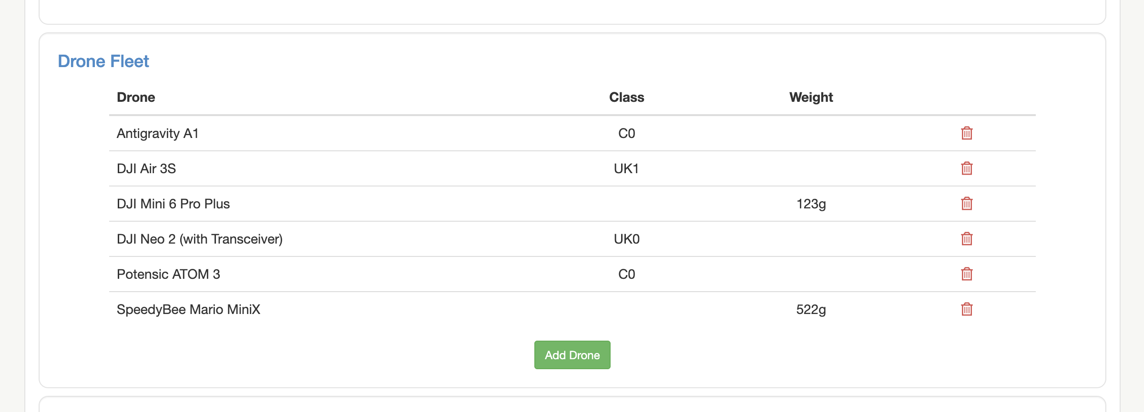The width and height of the screenshot is (1144, 412).
Task: Delete the Antigravity A1 drone
Action: tap(967, 133)
